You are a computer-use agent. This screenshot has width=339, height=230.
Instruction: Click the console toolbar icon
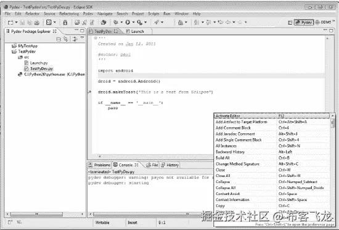click(x=49, y=22)
